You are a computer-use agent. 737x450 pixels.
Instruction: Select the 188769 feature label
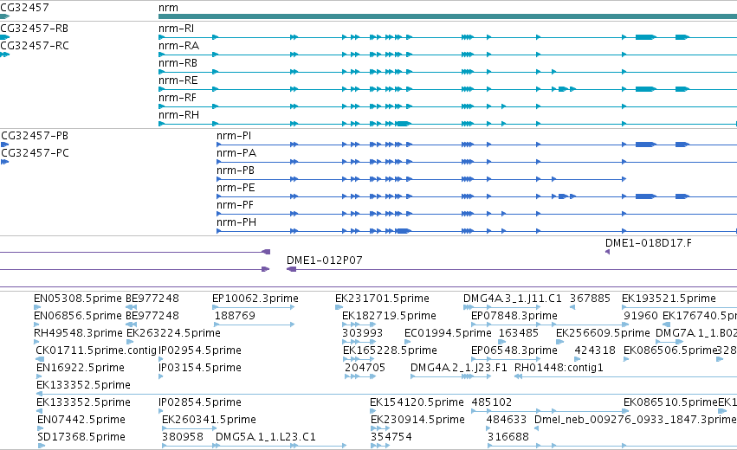(x=235, y=316)
